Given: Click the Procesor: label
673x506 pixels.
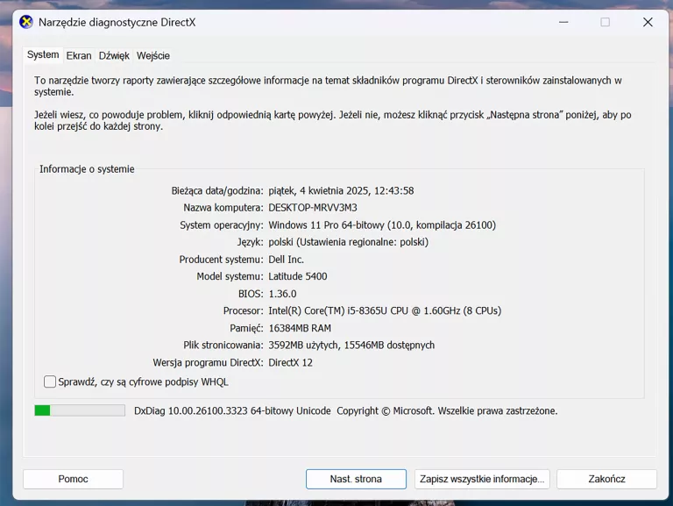Looking at the screenshot, I should [x=243, y=310].
